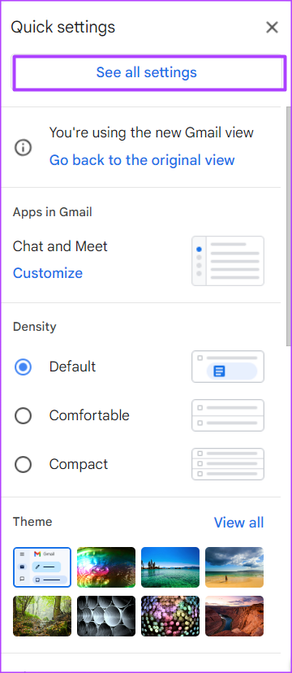
Task: Click the info icon beside new Gmail view
Action: point(24,148)
